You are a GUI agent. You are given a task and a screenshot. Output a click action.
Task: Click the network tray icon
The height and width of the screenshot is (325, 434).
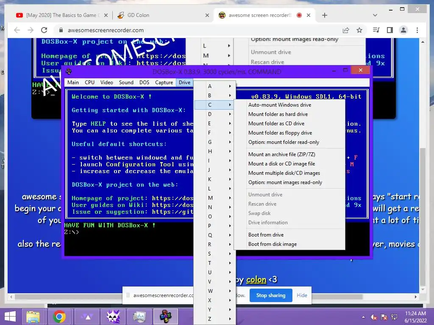click(394, 317)
